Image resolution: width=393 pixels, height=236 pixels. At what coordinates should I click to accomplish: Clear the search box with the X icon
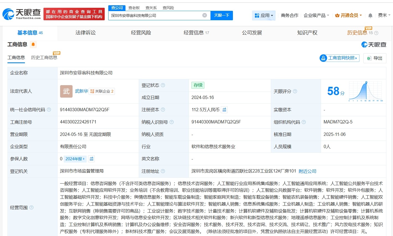(x=205, y=15)
